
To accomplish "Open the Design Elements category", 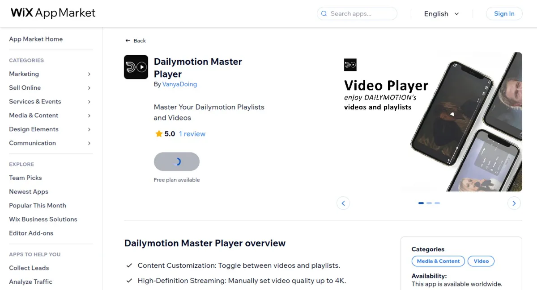I will (x=34, y=129).
